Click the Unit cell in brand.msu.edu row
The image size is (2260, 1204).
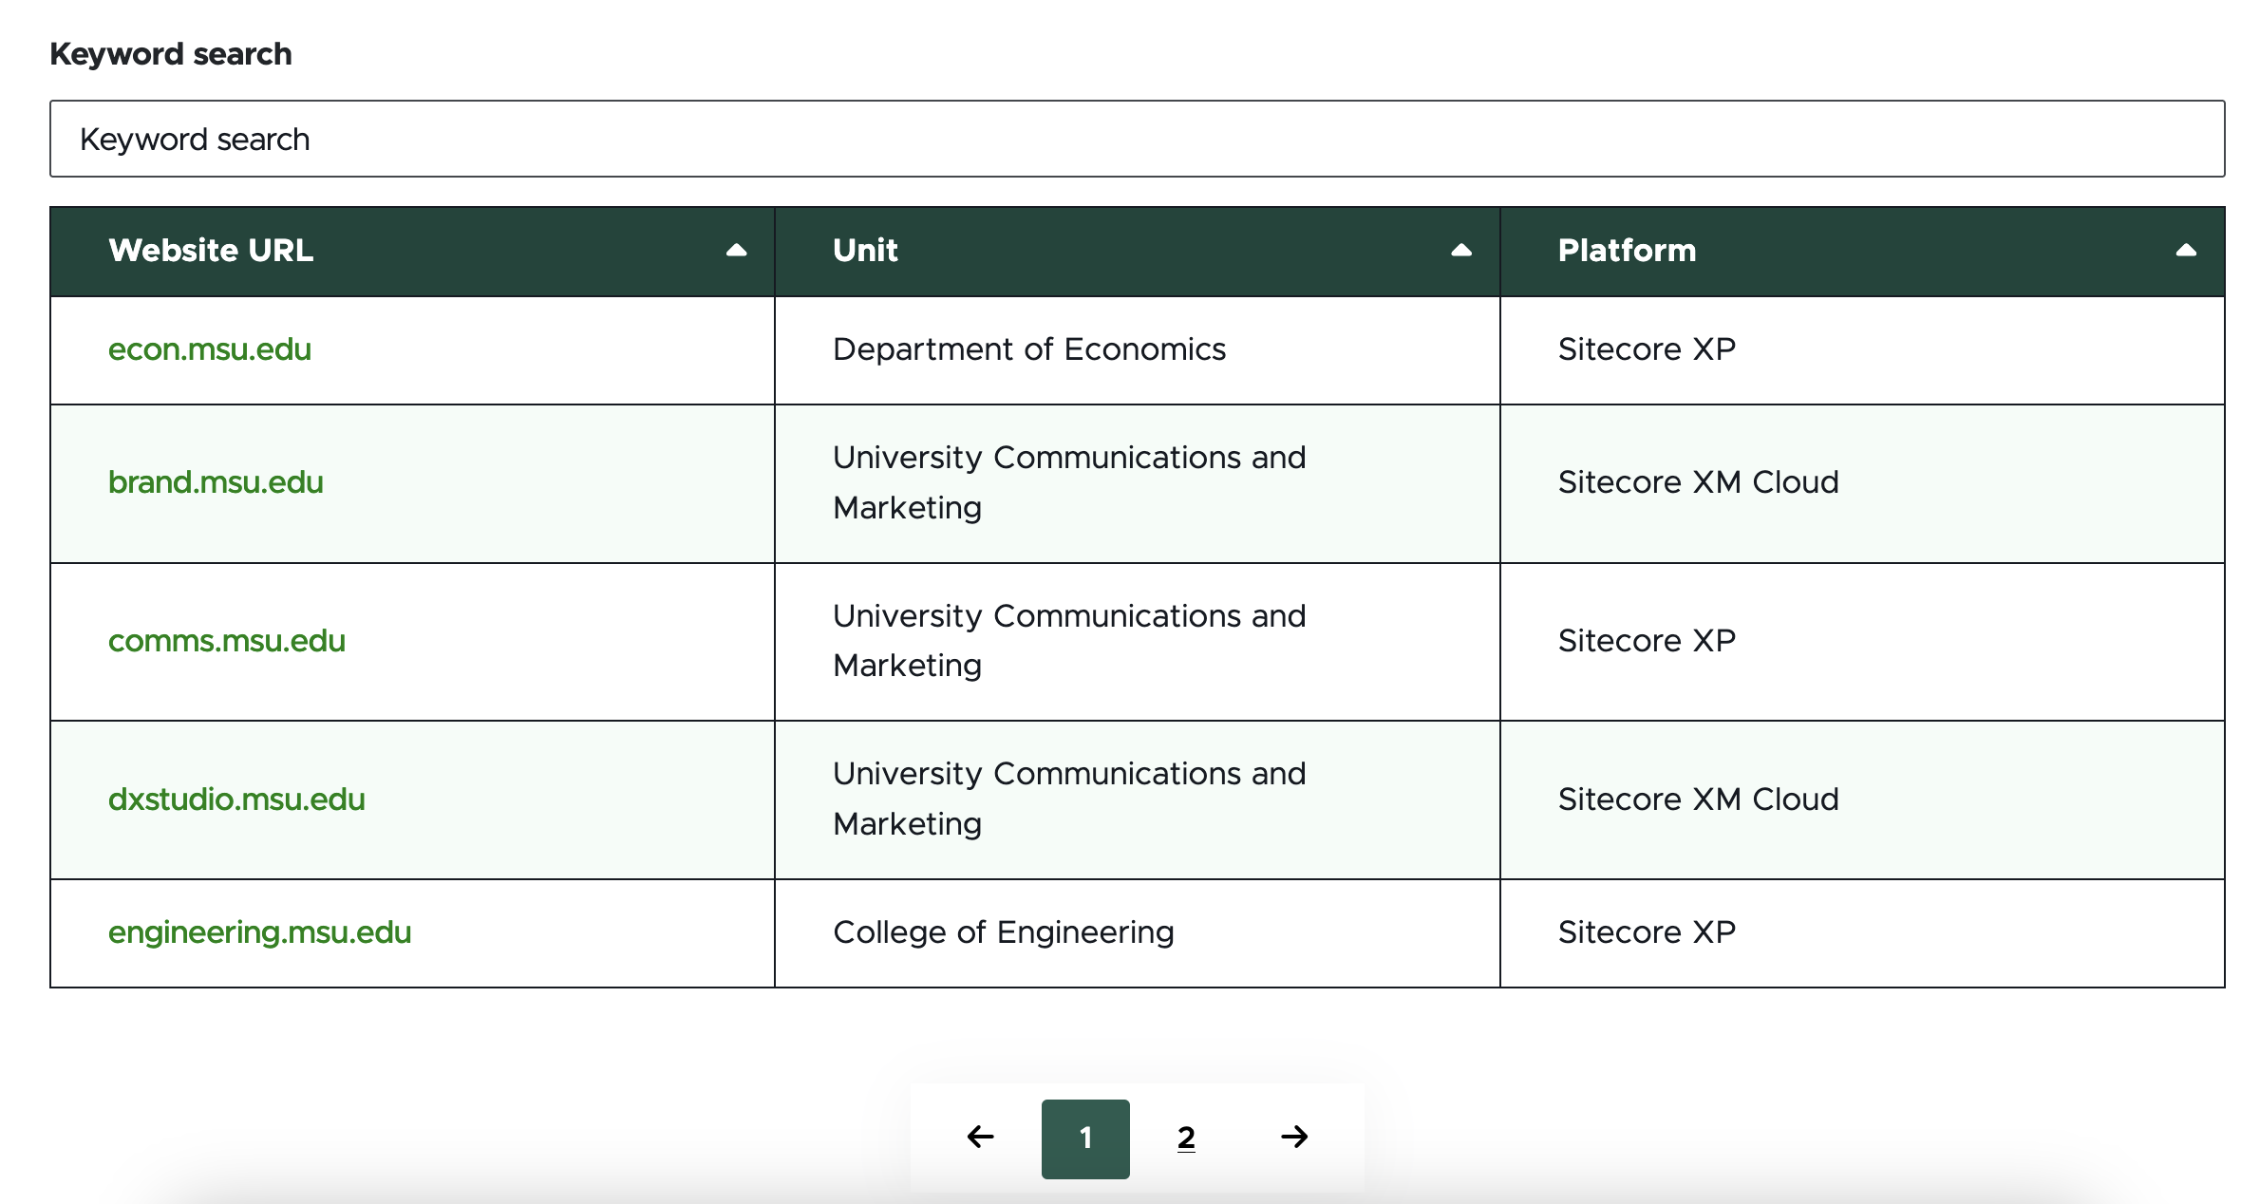pos(1137,483)
